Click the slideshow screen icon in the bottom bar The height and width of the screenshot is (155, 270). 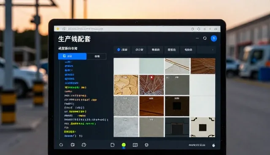pyautogui.click(x=135, y=145)
